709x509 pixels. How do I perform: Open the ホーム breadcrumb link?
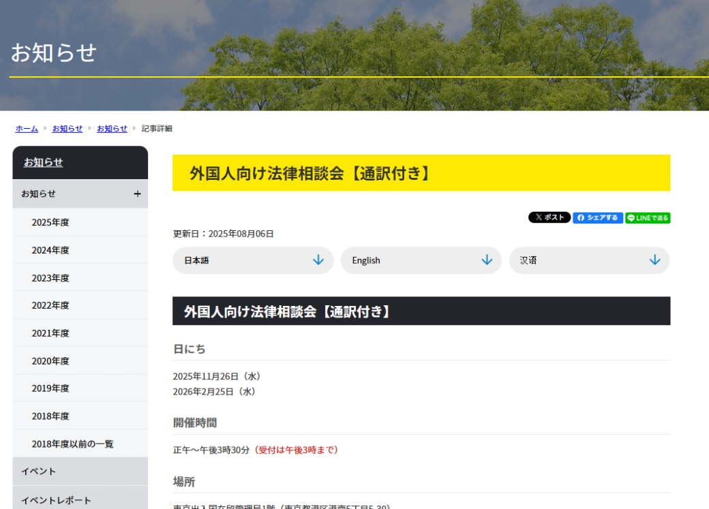(x=27, y=129)
